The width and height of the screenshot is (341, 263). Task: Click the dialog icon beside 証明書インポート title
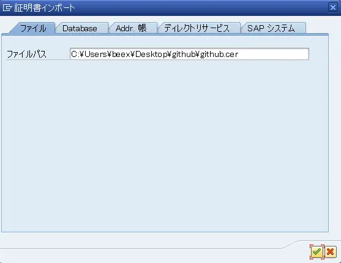tap(7, 8)
